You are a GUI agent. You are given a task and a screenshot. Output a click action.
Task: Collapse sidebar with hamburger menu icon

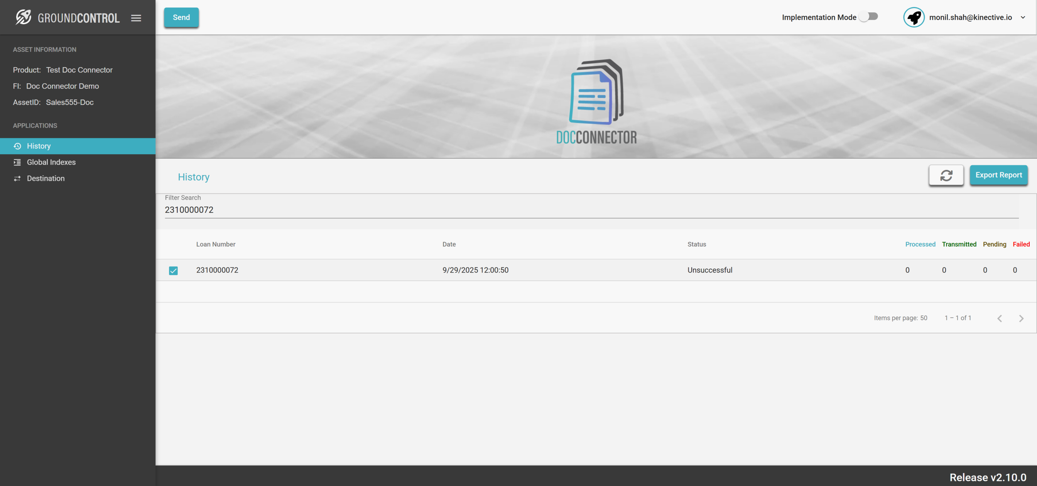(x=136, y=18)
